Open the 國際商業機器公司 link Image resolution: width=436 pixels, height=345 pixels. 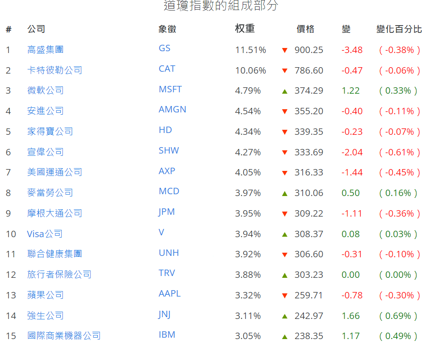(x=64, y=336)
